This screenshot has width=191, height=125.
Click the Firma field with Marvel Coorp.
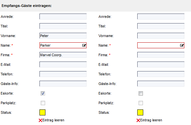[x=63, y=55]
